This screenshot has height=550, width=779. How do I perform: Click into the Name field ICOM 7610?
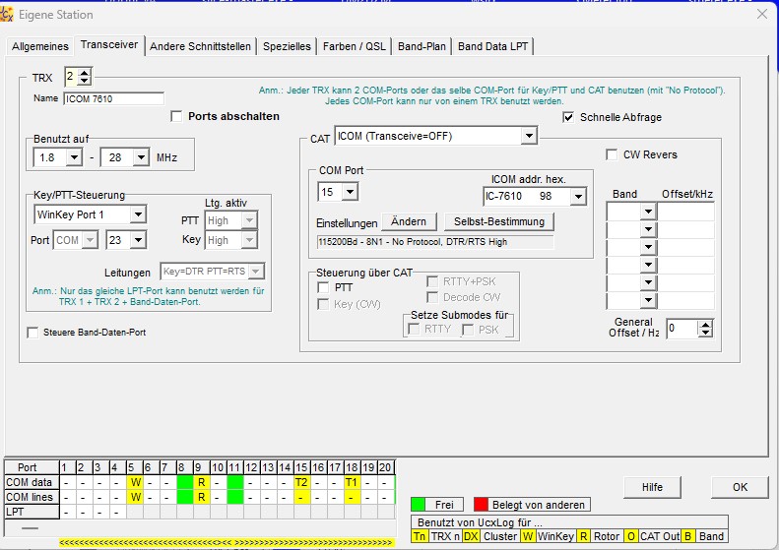[113, 98]
